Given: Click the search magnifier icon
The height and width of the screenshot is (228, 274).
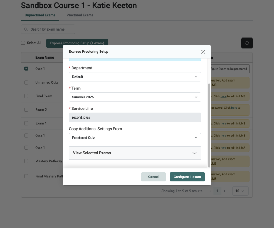Looking at the screenshot, I should pos(26,29).
